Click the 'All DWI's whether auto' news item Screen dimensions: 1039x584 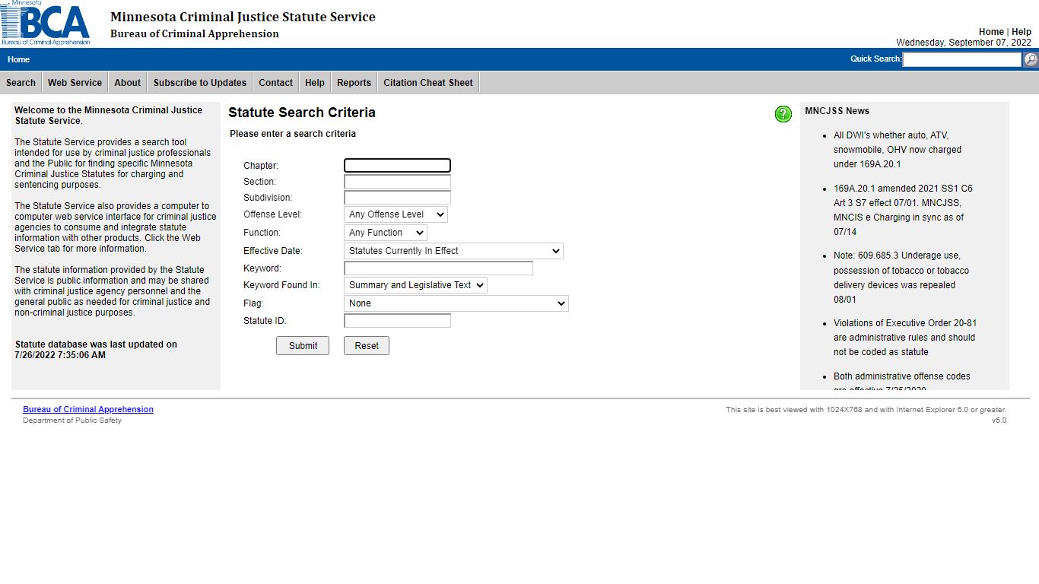(898, 150)
